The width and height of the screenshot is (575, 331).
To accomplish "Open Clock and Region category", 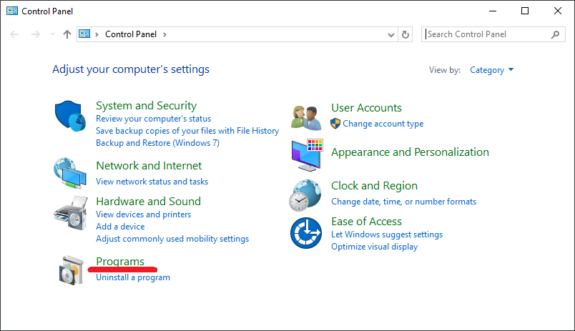I will pos(375,186).
